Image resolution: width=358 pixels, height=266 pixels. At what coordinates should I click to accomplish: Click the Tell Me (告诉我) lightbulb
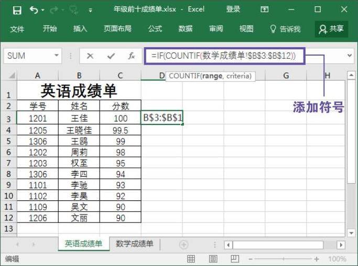tap(273, 29)
